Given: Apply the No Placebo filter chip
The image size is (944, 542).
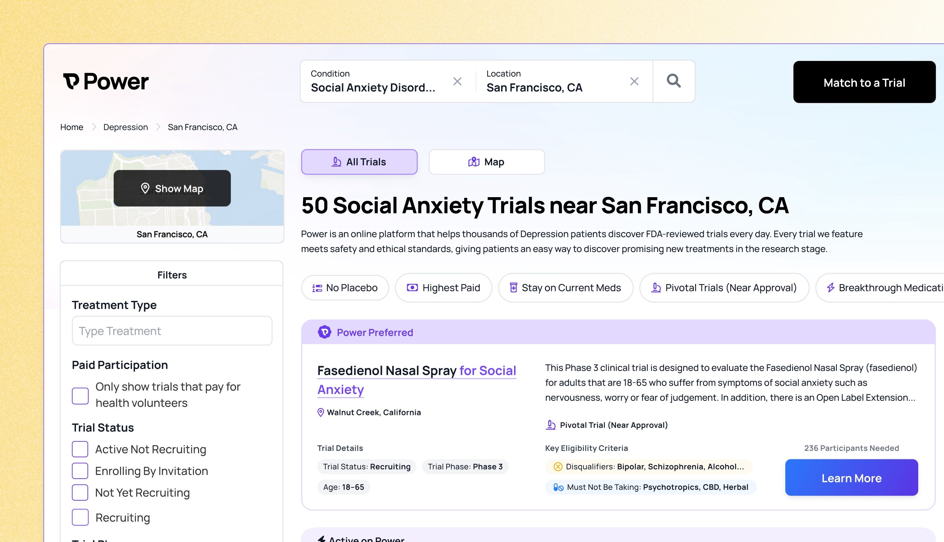Looking at the screenshot, I should 345,288.
